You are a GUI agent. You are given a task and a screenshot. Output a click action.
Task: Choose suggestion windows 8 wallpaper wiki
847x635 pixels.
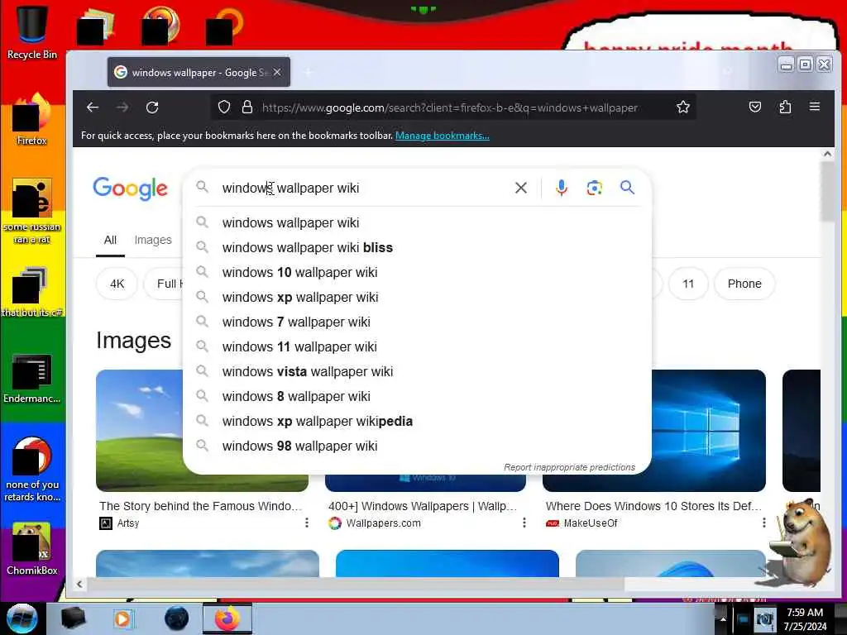click(417, 396)
